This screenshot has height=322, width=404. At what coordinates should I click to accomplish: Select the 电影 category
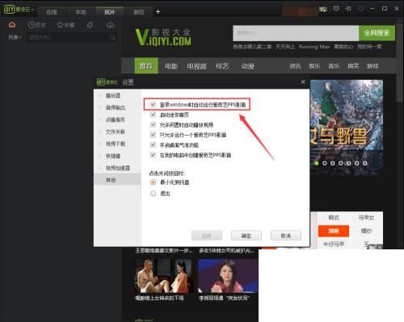click(x=171, y=66)
